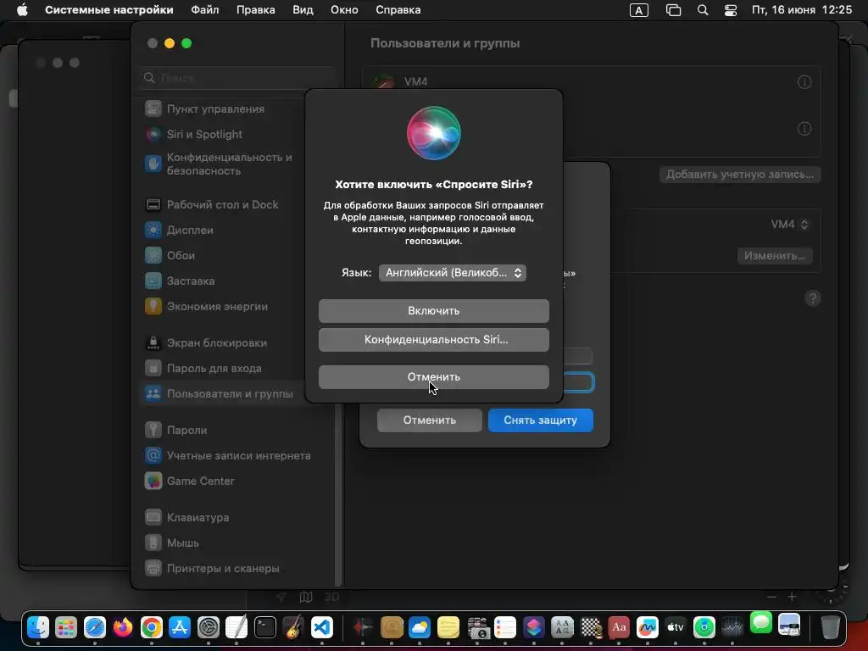This screenshot has width=868, height=651.
Task: Open the Файл menu
Action: [205, 10]
